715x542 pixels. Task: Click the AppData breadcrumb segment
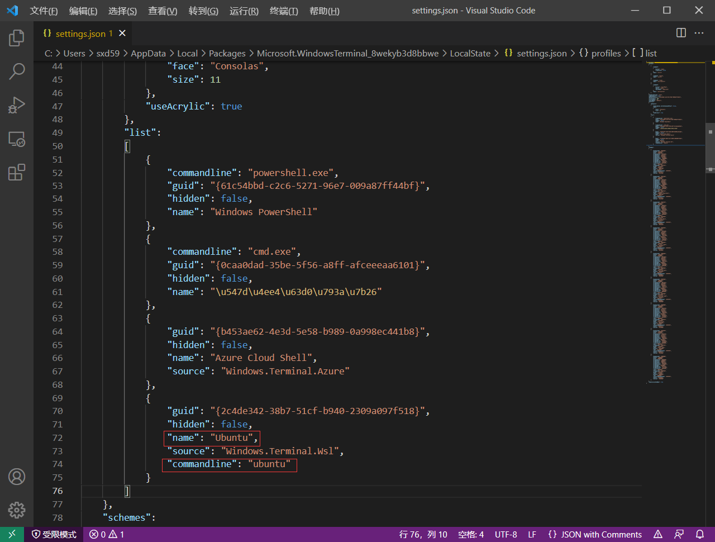[148, 53]
